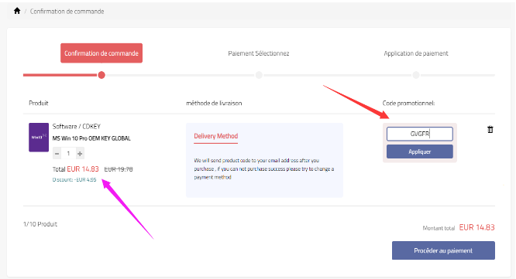
Task: Open the MS Win 10 Pro product thumbnail
Action: [x=39, y=138]
